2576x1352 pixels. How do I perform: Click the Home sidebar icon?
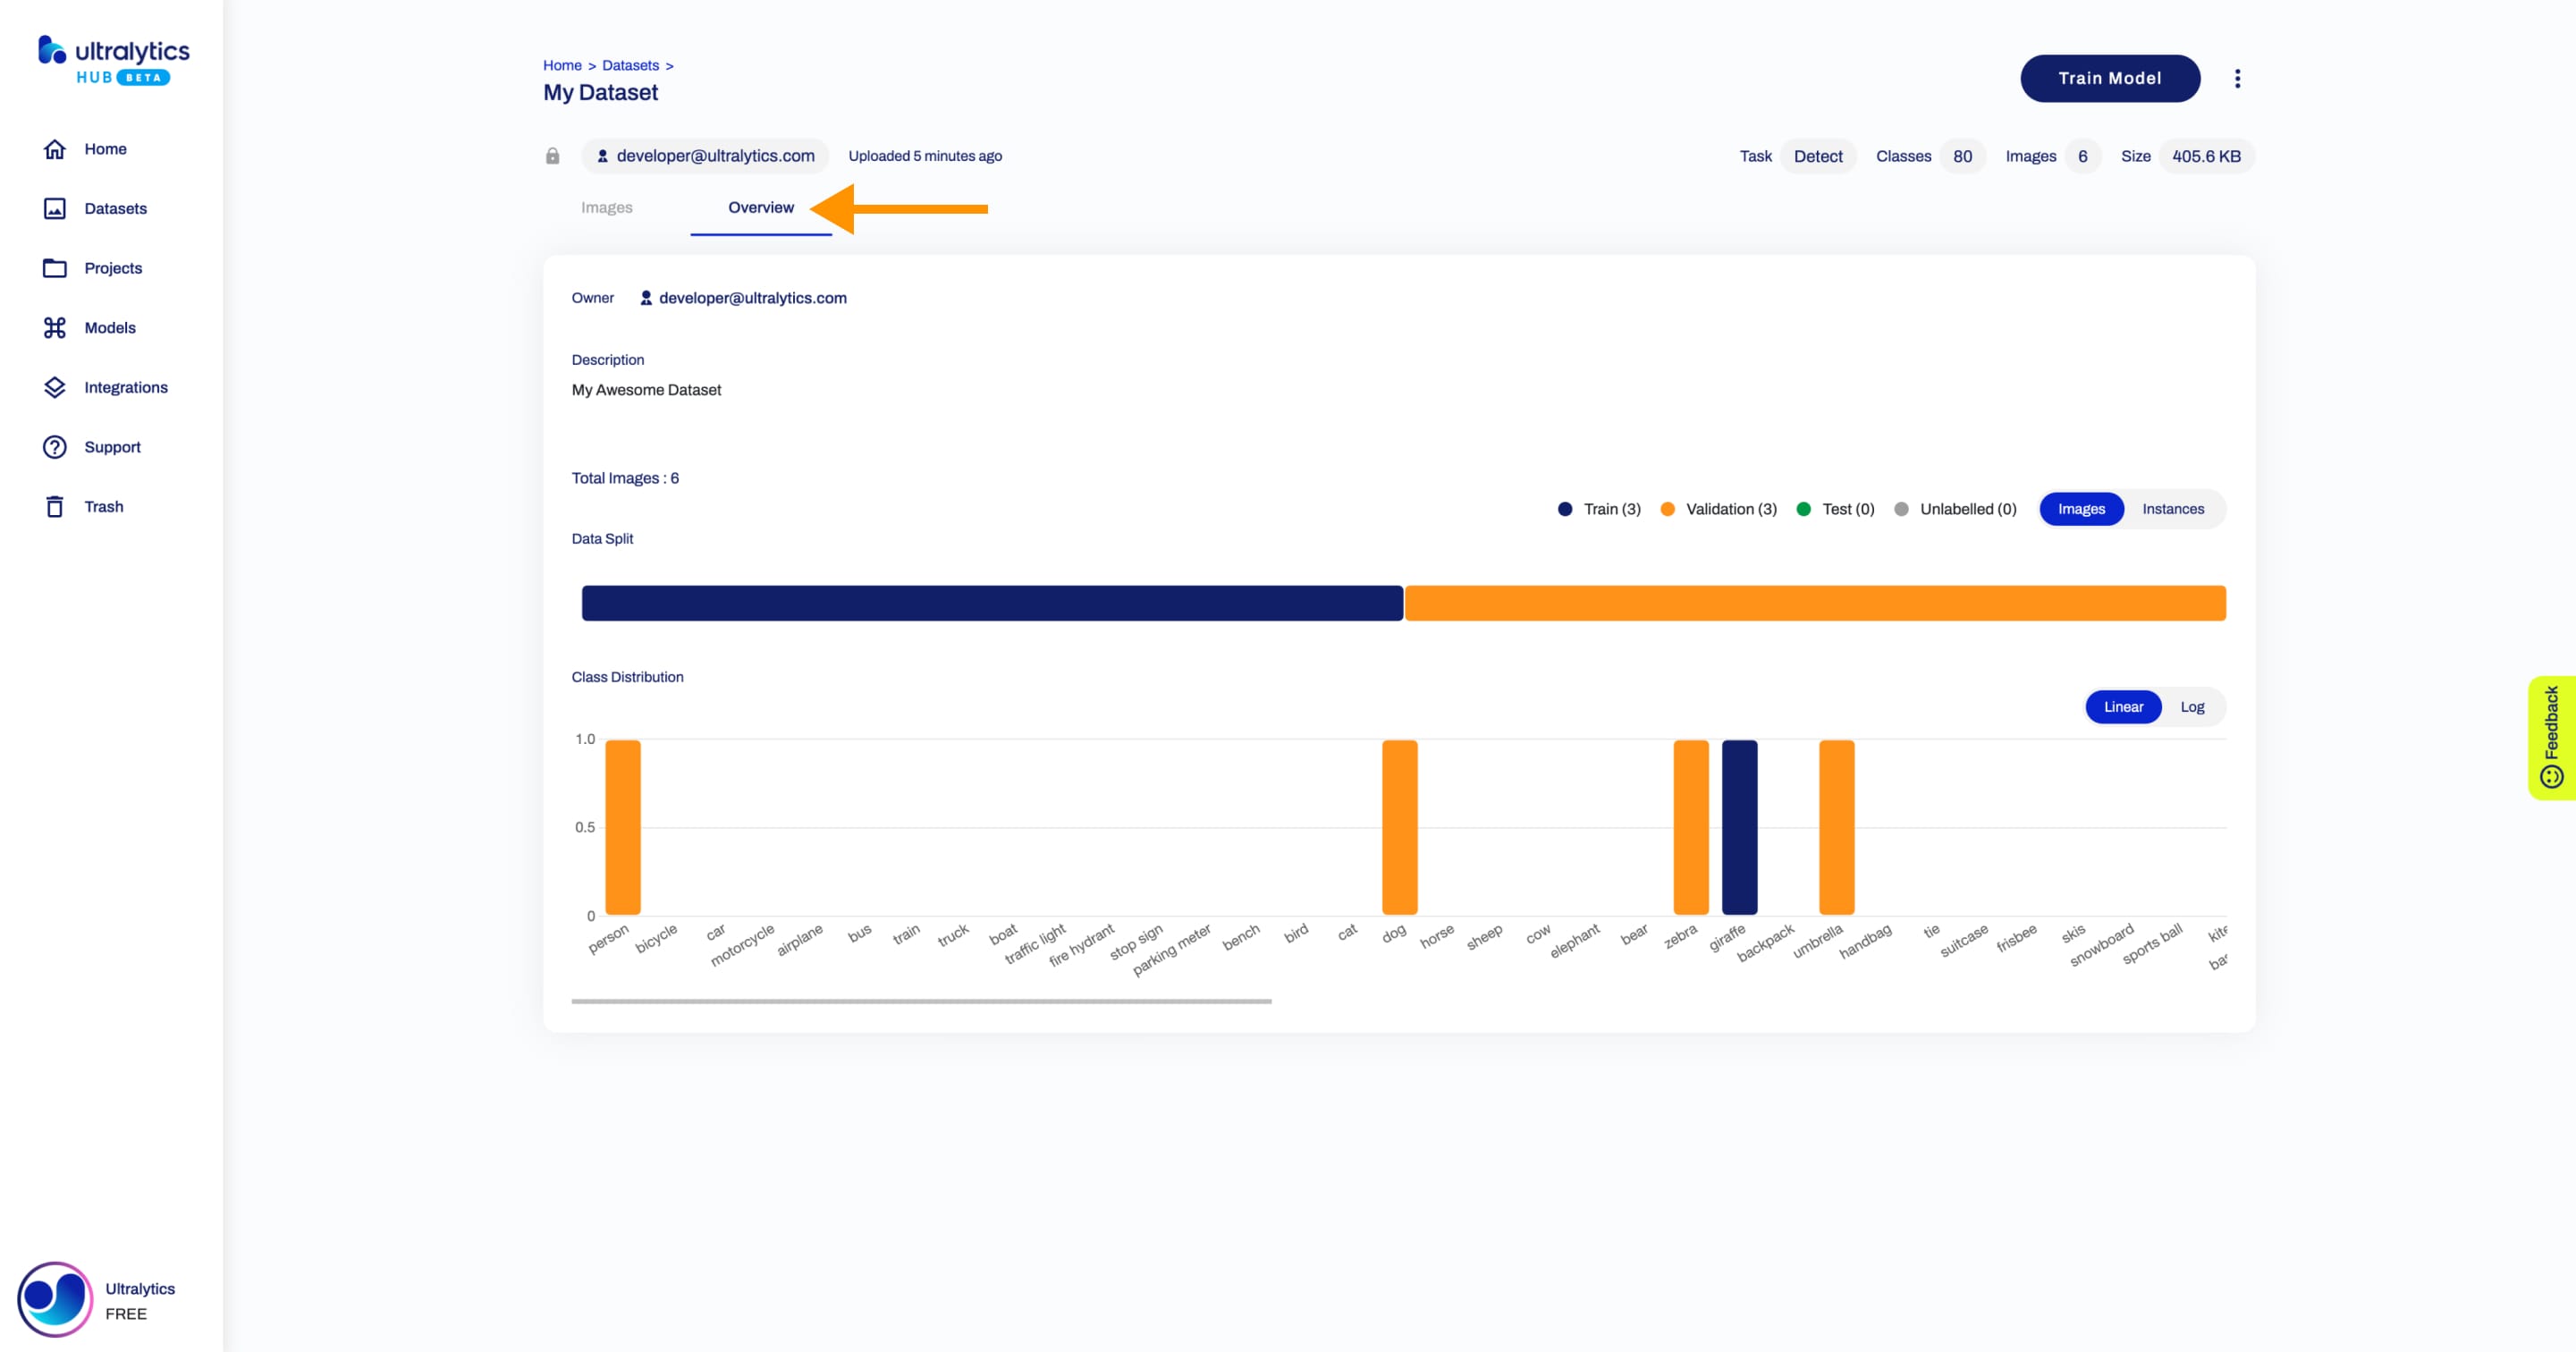[55, 148]
